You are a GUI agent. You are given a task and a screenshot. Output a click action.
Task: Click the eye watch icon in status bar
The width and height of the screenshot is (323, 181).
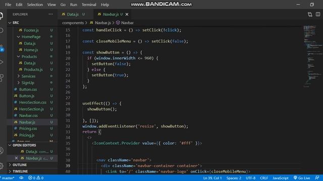click(21, 178)
